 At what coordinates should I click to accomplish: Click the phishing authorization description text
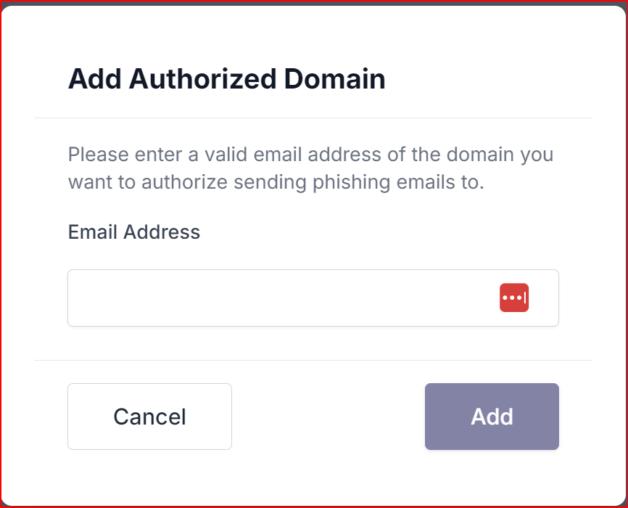(x=311, y=168)
